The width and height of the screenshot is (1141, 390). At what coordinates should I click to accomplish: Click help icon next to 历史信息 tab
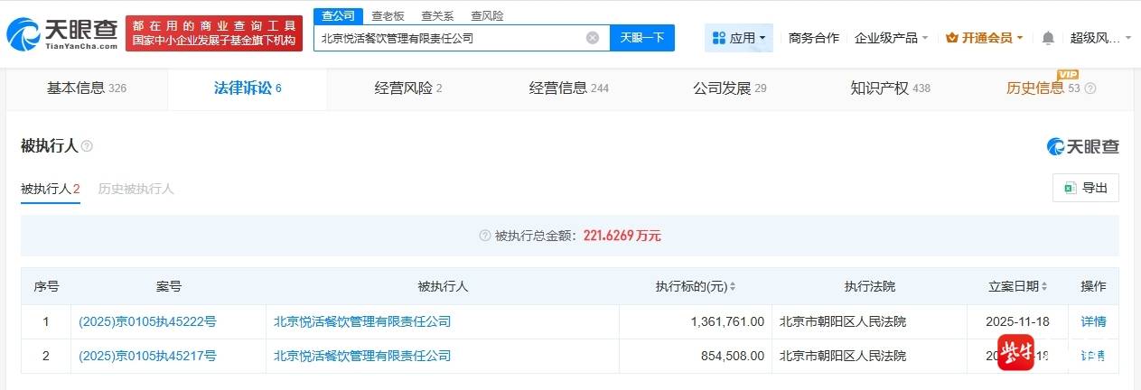pyautogui.click(x=1090, y=88)
